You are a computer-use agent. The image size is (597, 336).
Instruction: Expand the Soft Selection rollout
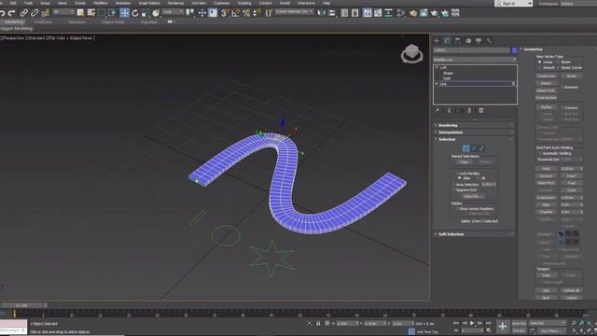click(475, 234)
